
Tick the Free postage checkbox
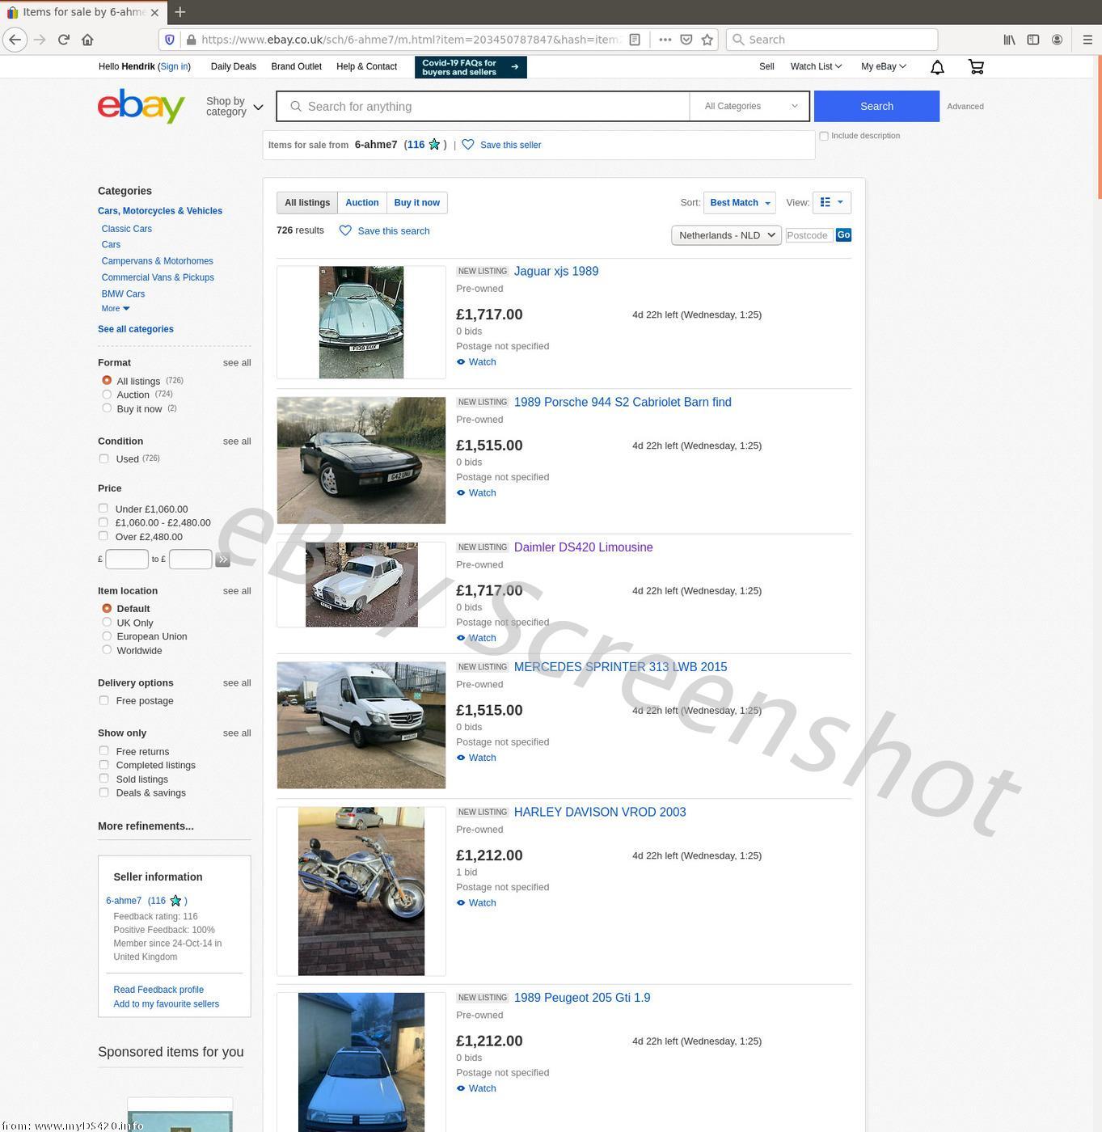[x=103, y=701]
